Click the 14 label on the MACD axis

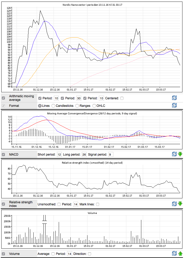click(x=9, y=117)
